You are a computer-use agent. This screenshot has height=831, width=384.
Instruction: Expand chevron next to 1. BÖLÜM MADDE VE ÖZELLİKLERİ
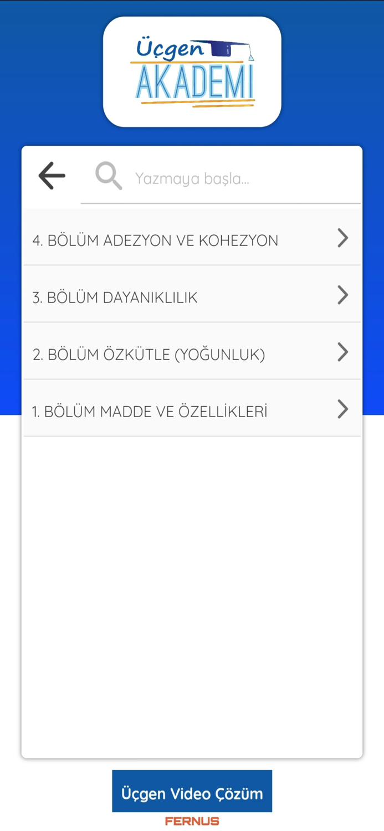pos(342,409)
